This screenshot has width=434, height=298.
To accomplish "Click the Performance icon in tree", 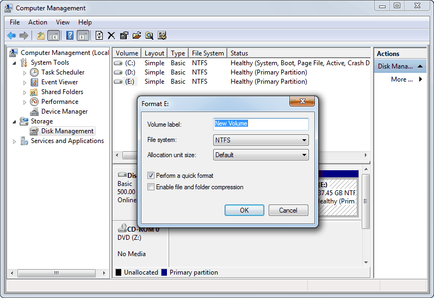I will coord(34,102).
